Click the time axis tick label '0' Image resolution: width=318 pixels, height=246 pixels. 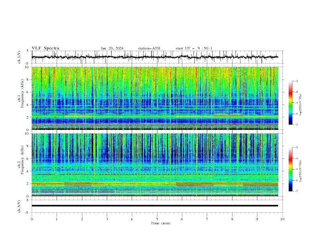[x=32, y=219]
